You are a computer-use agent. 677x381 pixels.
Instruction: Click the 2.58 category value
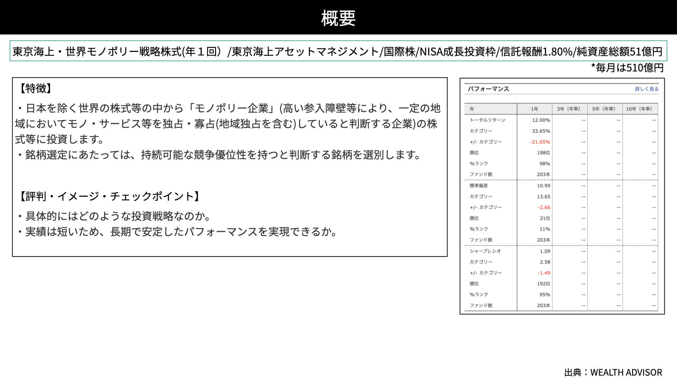pos(545,262)
